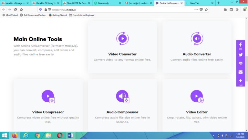Screen dimensions: 248x139
Task: Open Google Chrome from taskbar
Action: pos(37,135)
